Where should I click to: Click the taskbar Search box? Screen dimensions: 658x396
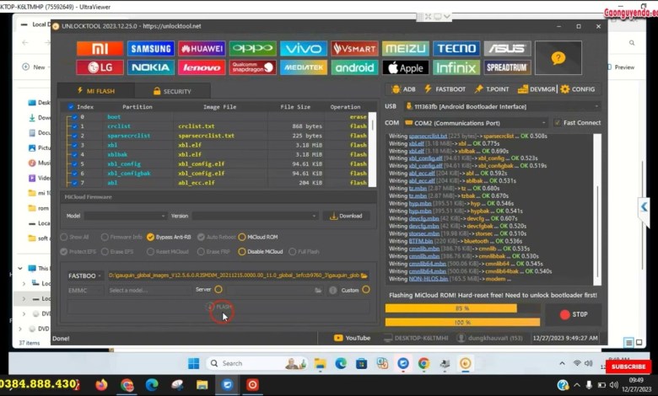point(257,363)
